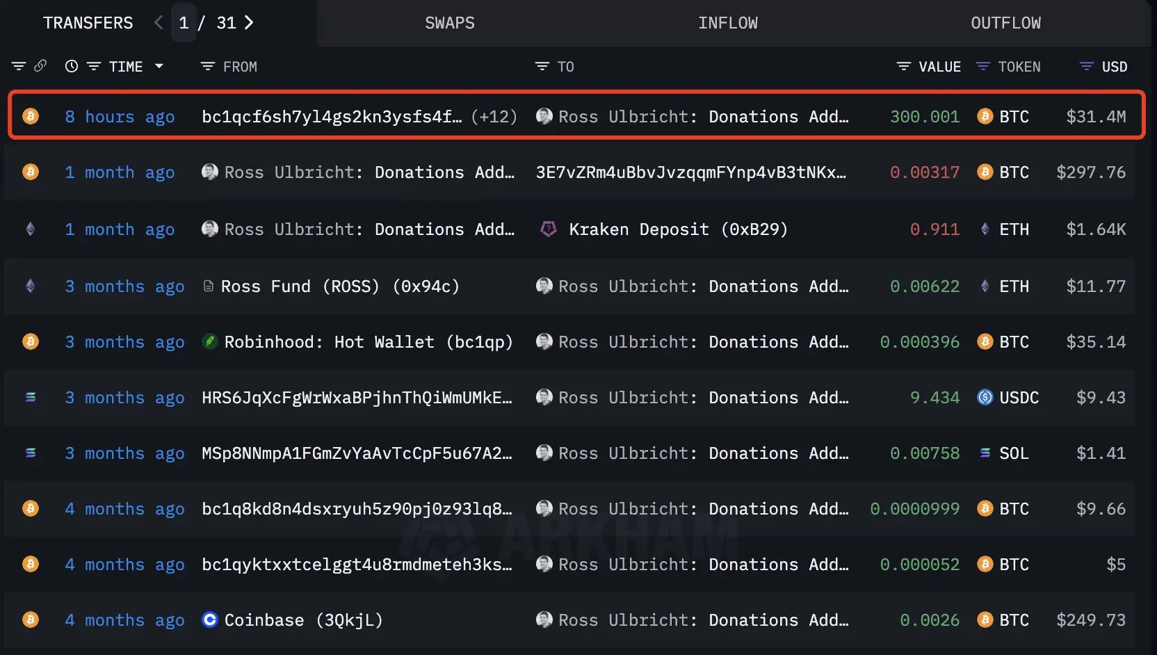Open the chain filter icon at far left header
The image size is (1157, 655).
click(x=19, y=66)
